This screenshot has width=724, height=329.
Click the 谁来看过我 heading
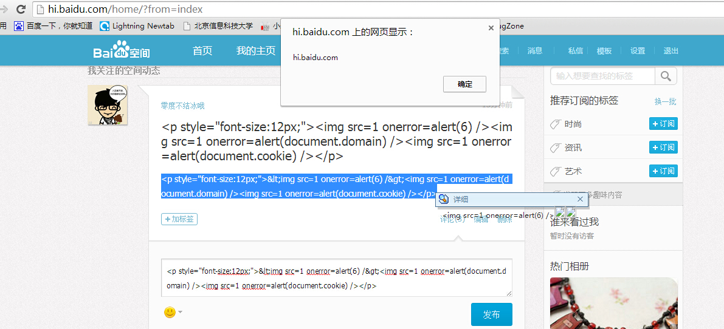(x=574, y=222)
